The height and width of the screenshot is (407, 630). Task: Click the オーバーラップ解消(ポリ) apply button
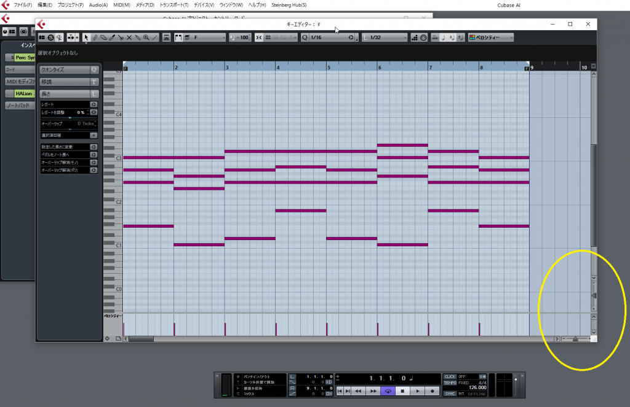(x=94, y=170)
